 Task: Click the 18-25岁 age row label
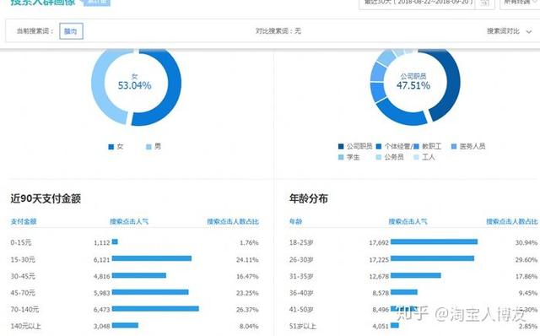click(x=301, y=242)
